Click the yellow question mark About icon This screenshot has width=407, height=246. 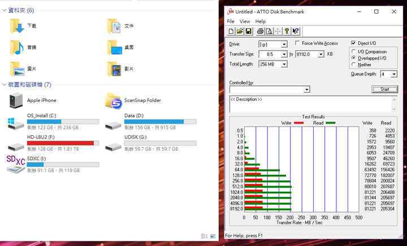(x=287, y=31)
